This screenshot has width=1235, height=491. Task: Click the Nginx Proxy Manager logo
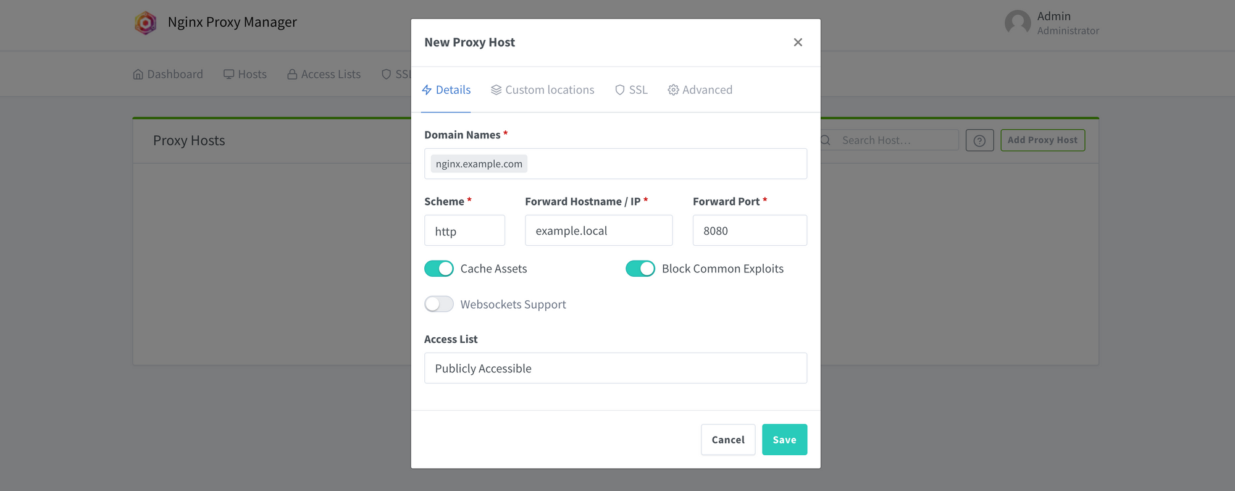coord(146,22)
